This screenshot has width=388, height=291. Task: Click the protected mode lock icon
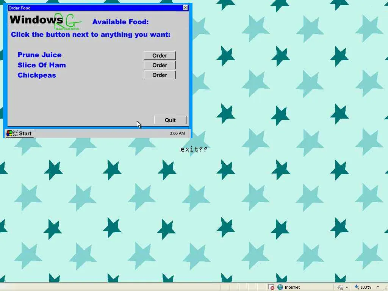pyautogui.click(x=341, y=287)
